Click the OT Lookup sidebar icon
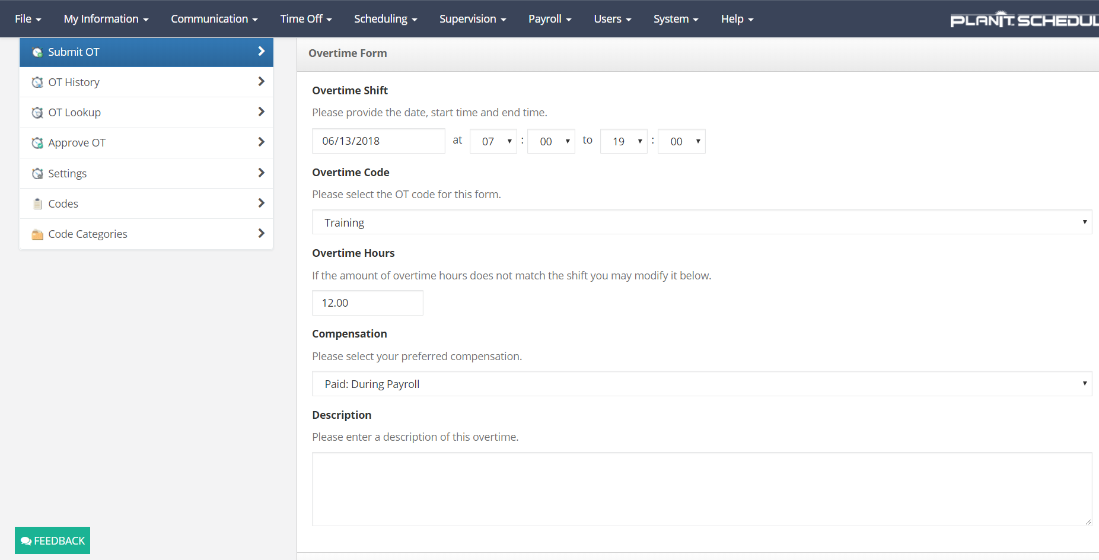 (x=37, y=113)
